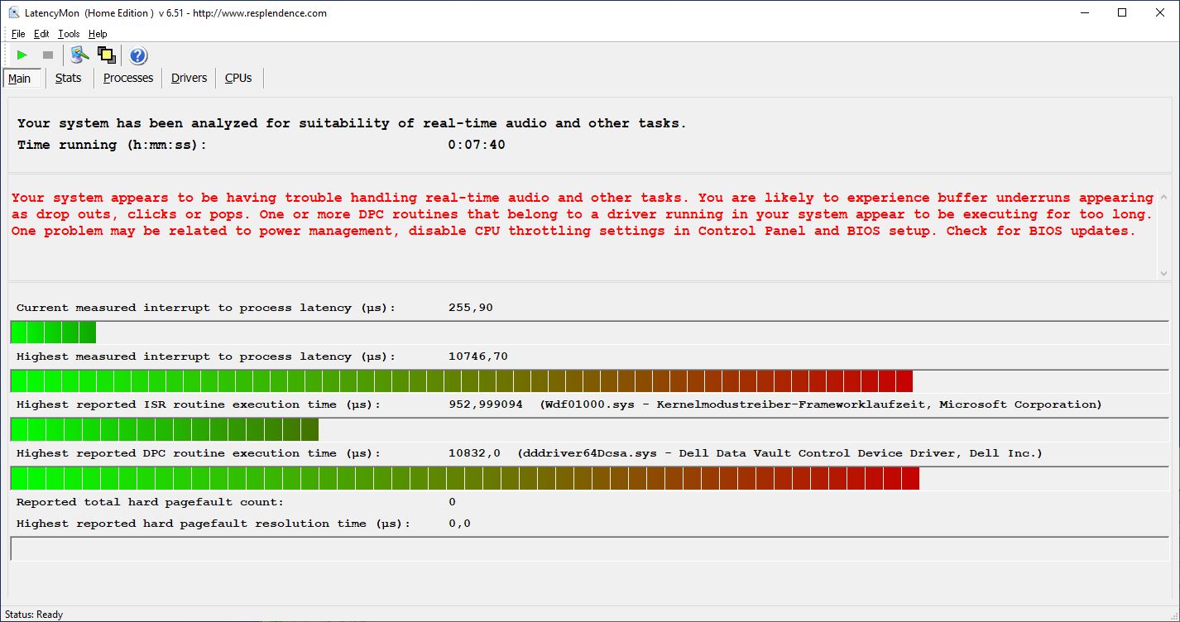Select the highest latency value 10746,70
This screenshot has width=1180, height=622.
(477, 356)
